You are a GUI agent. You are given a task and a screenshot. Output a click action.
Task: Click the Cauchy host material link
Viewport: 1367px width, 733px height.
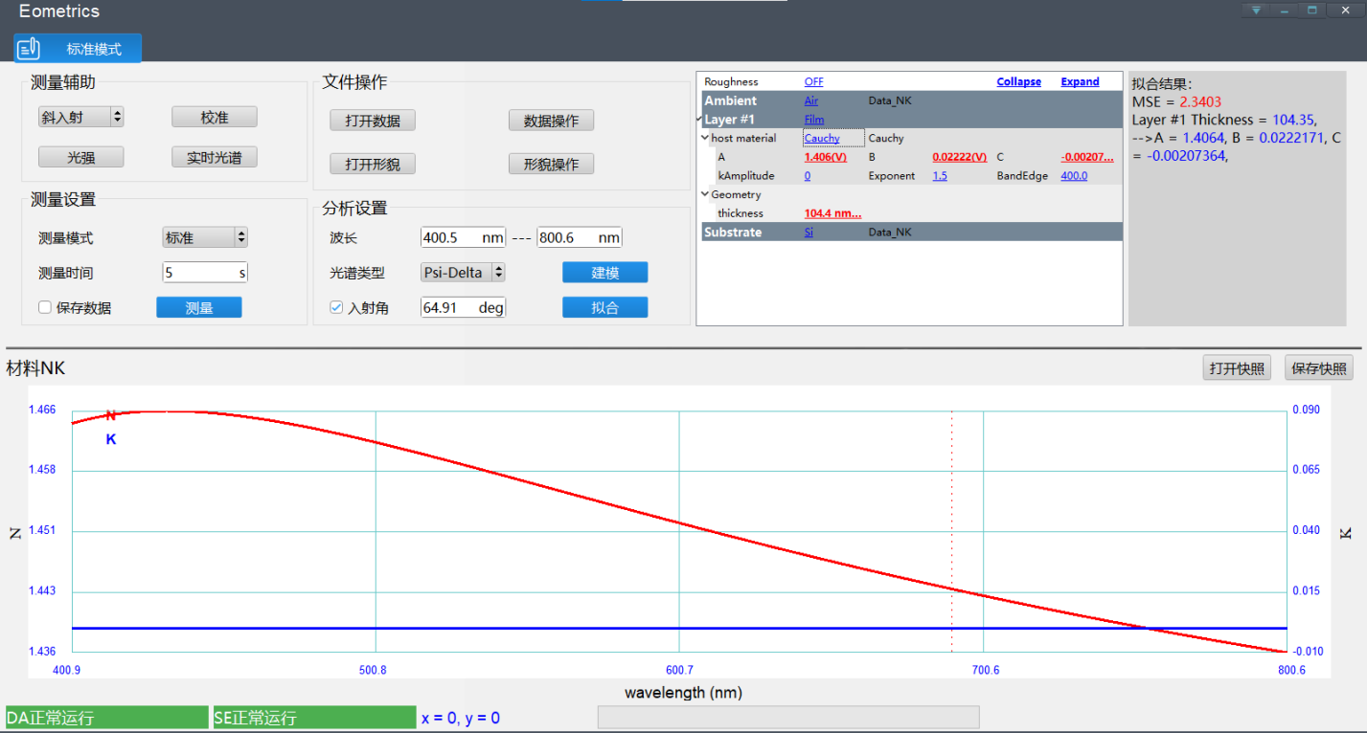(822, 138)
